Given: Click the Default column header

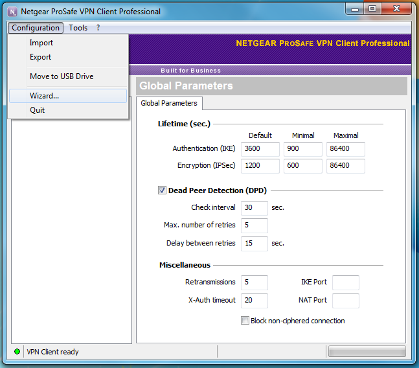Looking at the screenshot, I should pyautogui.click(x=260, y=135).
